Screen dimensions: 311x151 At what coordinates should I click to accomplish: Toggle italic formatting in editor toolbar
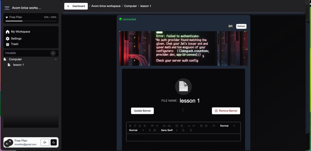[135, 126]
